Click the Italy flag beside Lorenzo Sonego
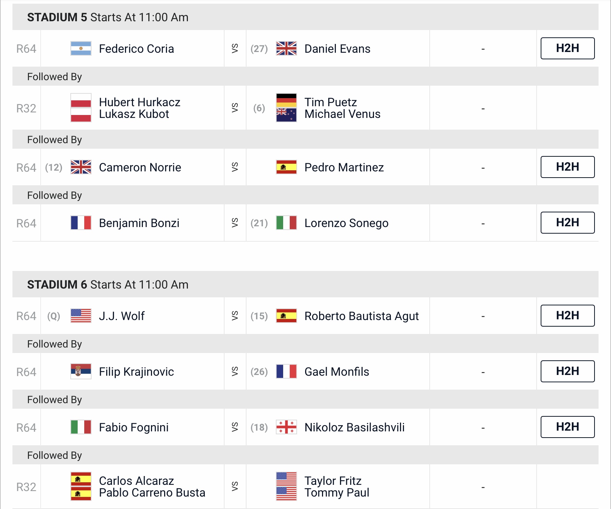The height and width of the screenshot is (509, 611). coord(286,223)
